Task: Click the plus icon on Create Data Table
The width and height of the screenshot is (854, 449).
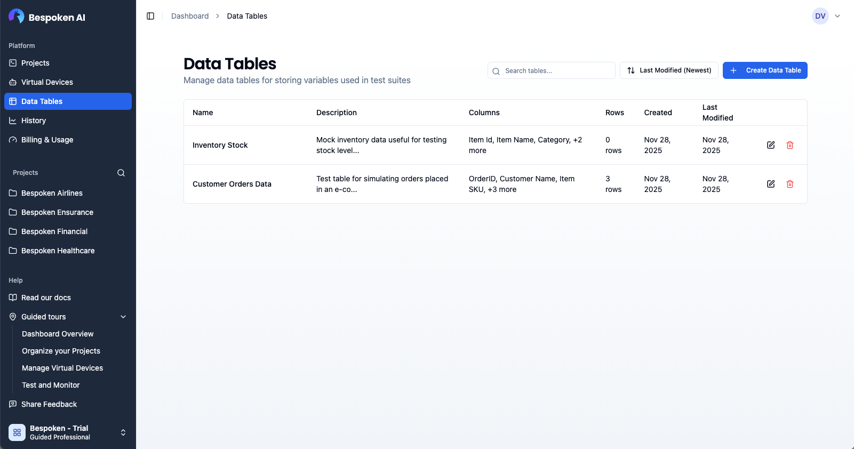Action: coord(733,70)
